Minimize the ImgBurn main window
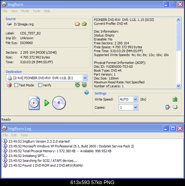Viewport: 185px width, 186px height. (x=166, y=4)
